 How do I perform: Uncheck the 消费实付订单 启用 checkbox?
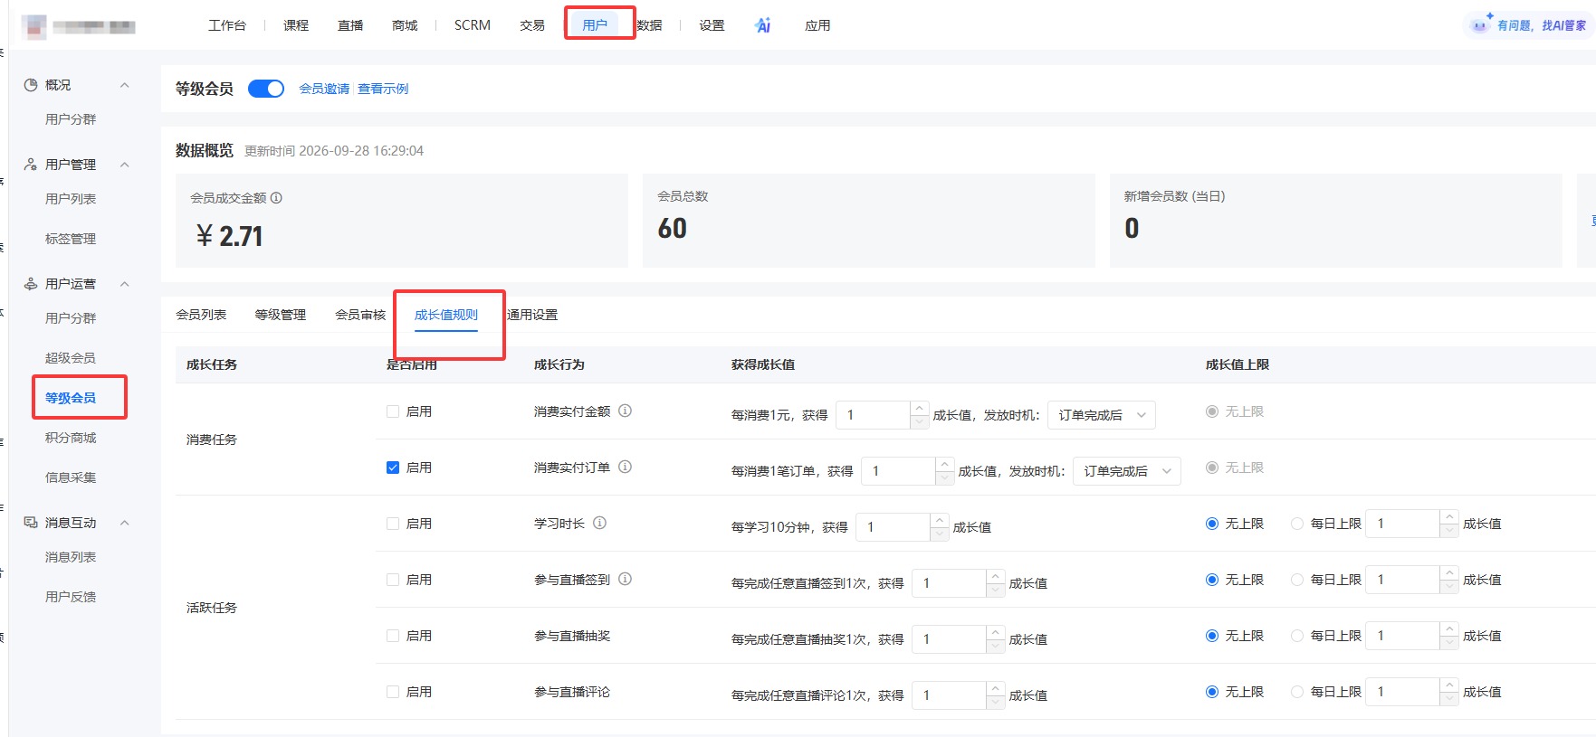[x=393, y=468]
